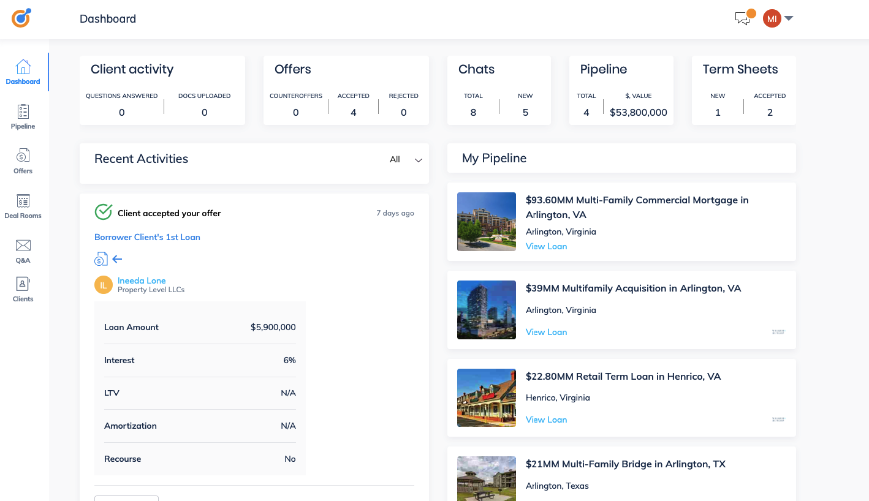The height and width of the screenshot is (501, 869).
Task: View Loan for $93.60MM Multi-Family mortgage
Action: coord(546,246)
